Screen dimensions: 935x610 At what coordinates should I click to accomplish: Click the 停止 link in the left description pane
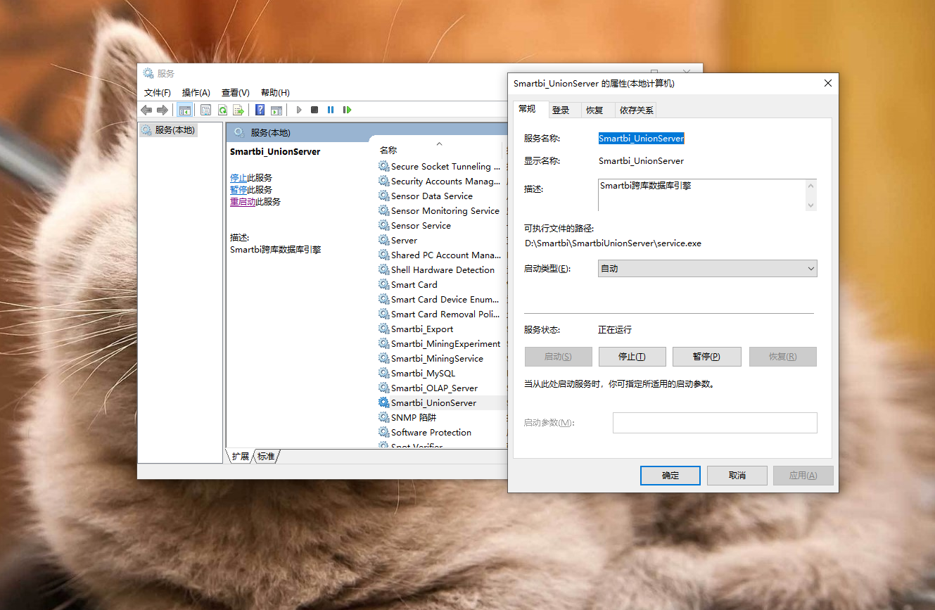click(x=238, y=178)
